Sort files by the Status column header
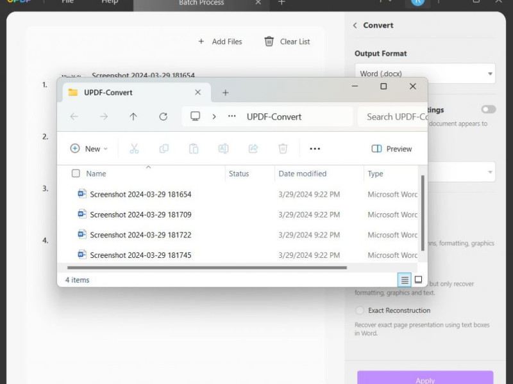This screenshot has height=384, width=513. (x=239, y=173)
